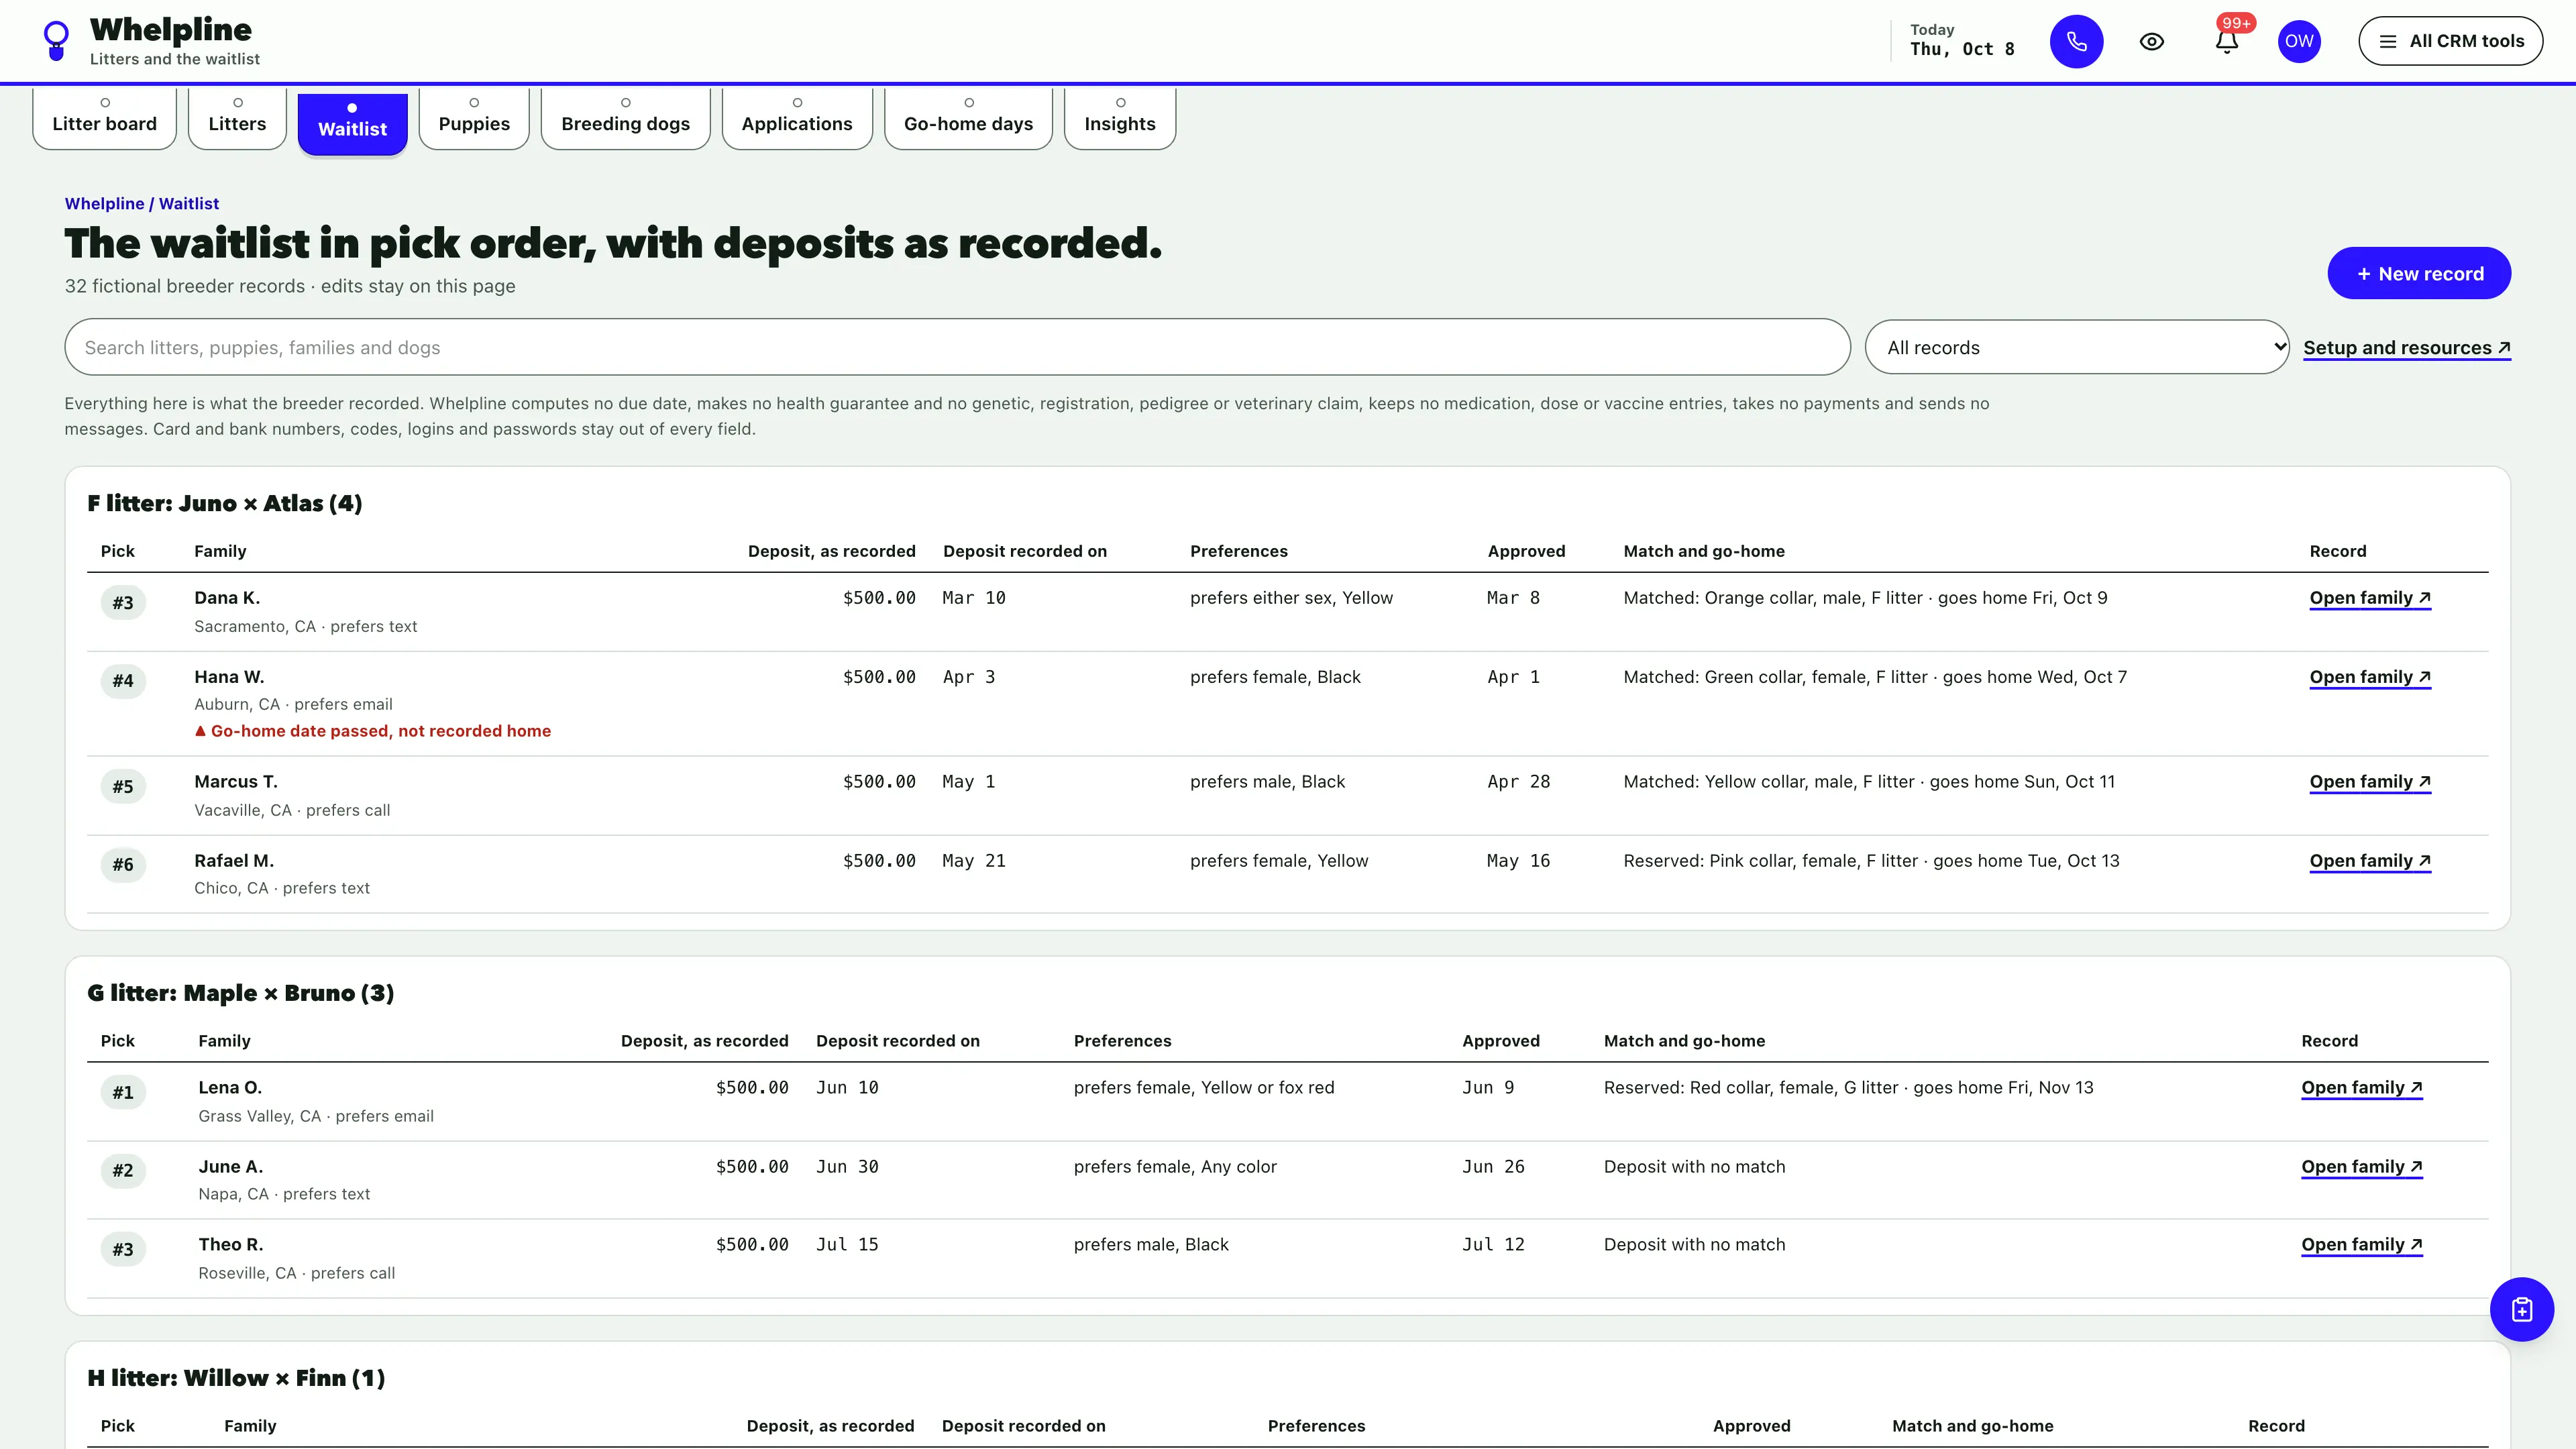Viewport: 2576px width, 1449px height.
Task: Toggle the eye visibility icon in header
Action: coord(2151,41)
